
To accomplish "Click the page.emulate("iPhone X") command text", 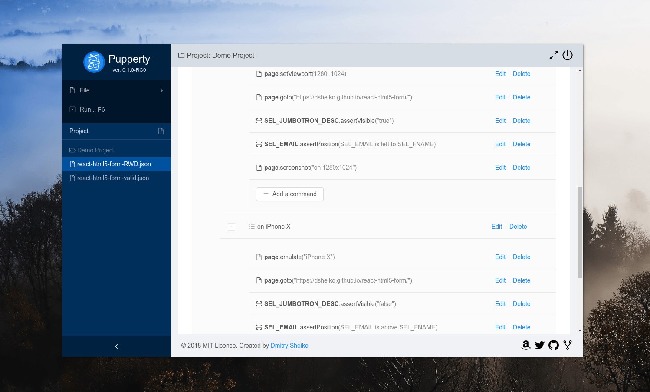I will click(299, 257).
